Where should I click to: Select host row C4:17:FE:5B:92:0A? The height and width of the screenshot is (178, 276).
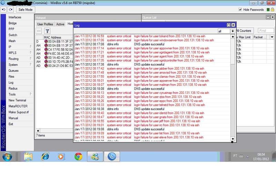point(55,49)
